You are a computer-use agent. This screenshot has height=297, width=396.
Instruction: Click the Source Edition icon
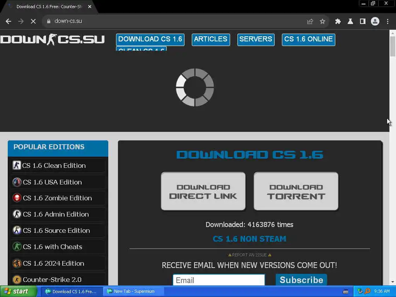click(x=17, y=230)
